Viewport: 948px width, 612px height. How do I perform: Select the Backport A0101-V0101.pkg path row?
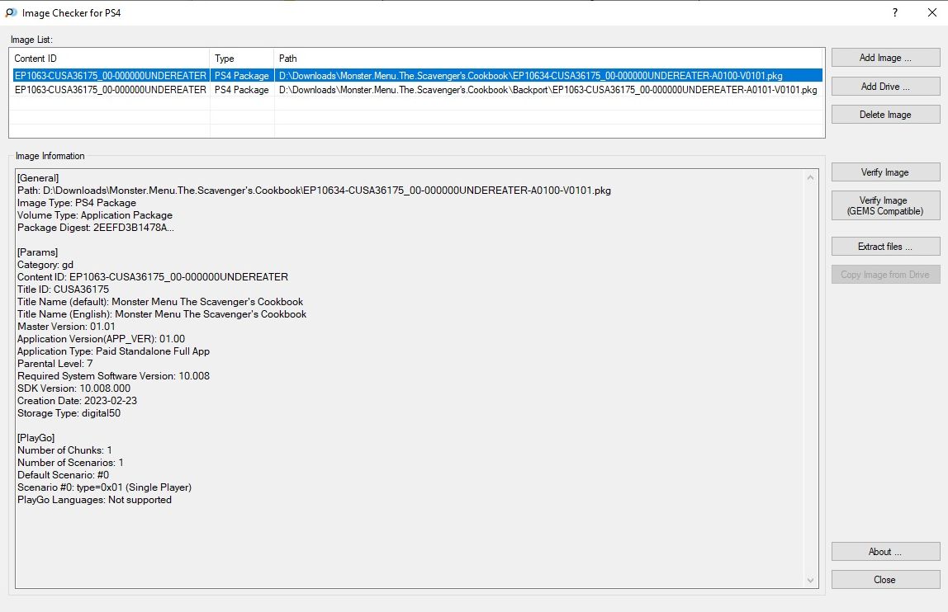coord(548,89)
